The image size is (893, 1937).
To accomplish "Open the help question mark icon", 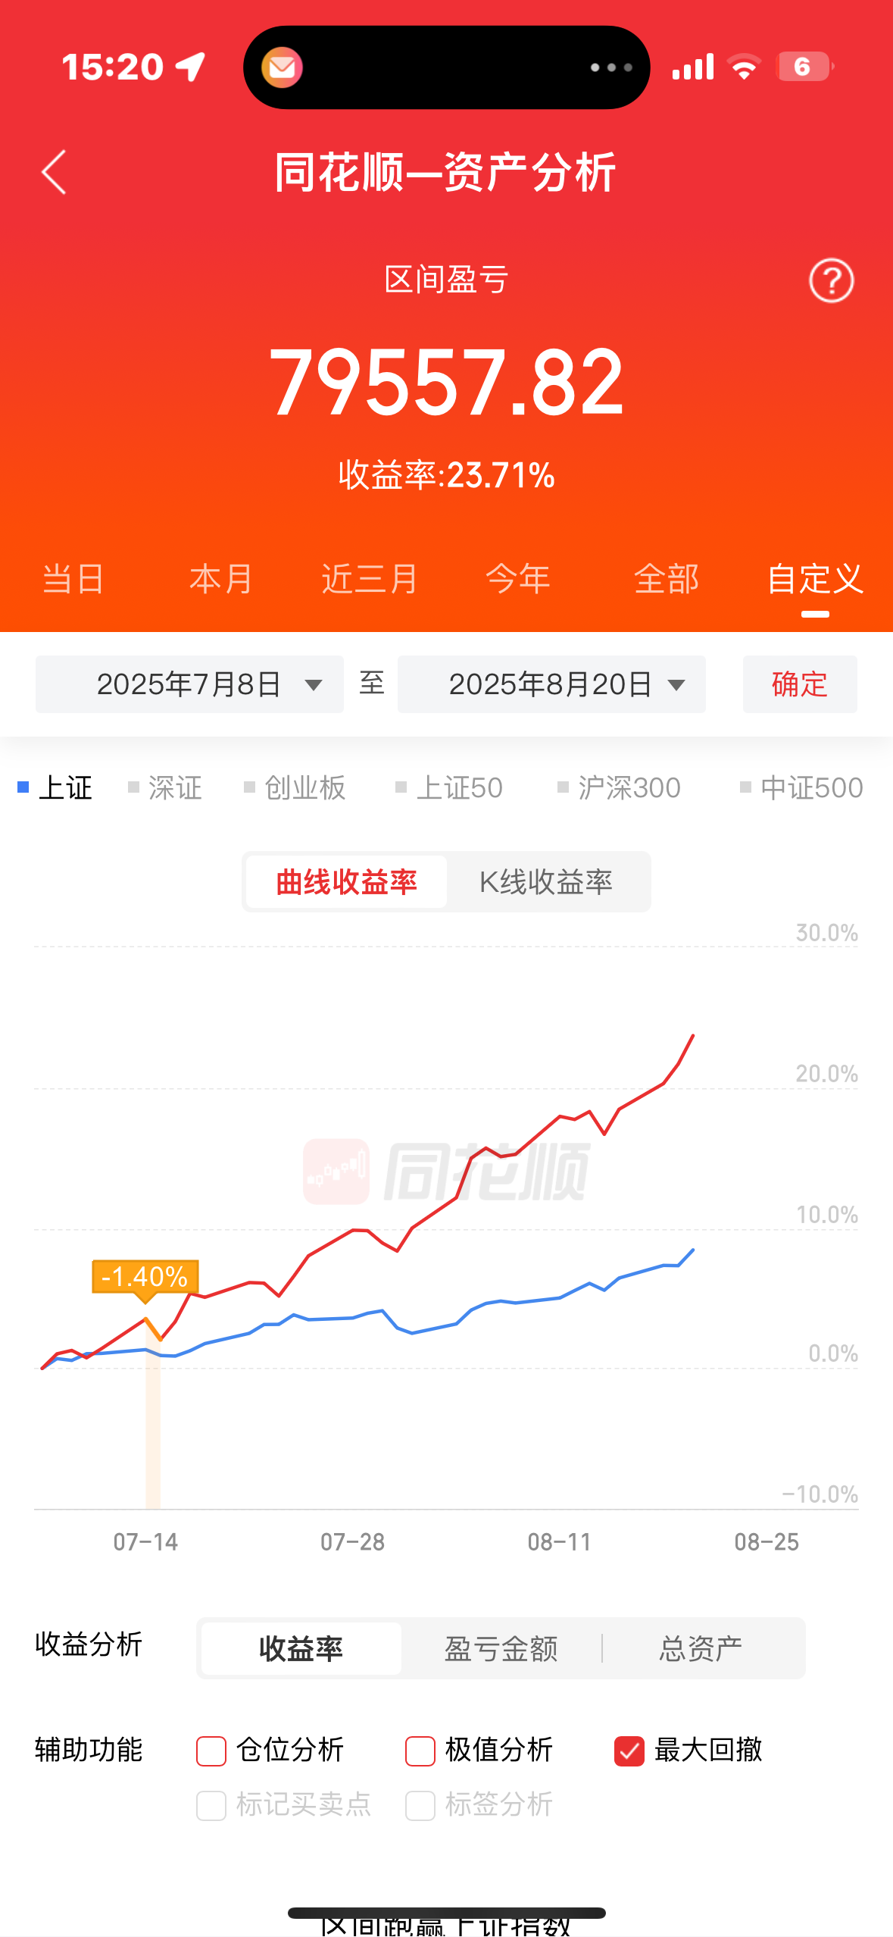I will (831, 280).
